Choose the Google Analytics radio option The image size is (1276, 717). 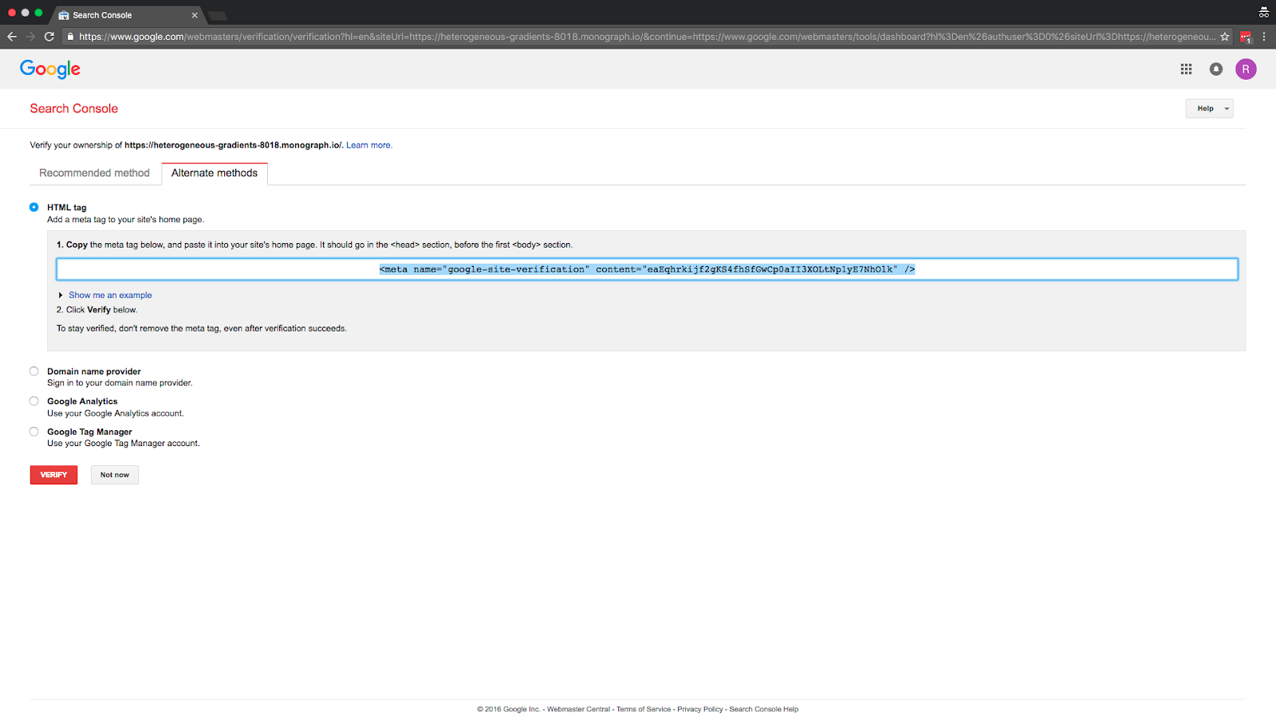pyautogui.click(x=33, y=402)
